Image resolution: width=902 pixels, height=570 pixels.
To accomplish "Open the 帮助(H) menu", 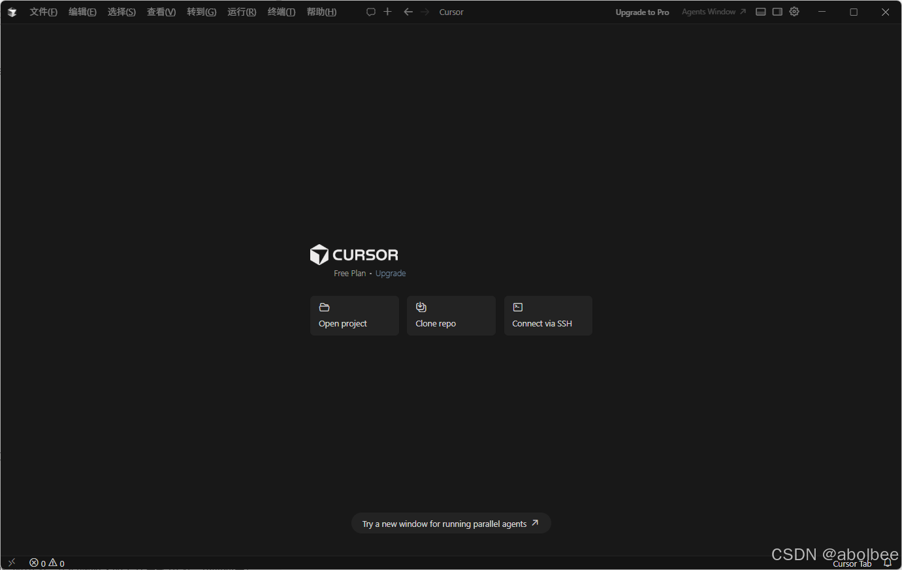I will (321, 12).
